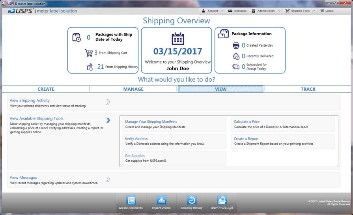353x215 pixels.
Task: Open the Get Supplies link
Action: coord(135,156)
